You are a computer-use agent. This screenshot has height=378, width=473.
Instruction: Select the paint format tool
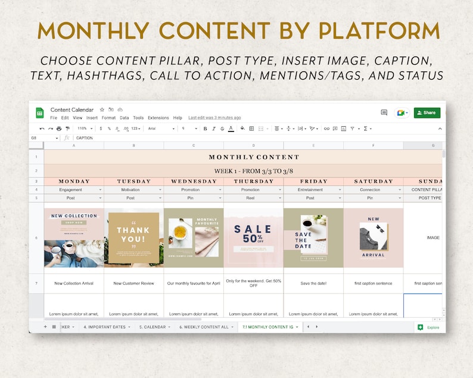pyautogui.click(x=67, y=129)
